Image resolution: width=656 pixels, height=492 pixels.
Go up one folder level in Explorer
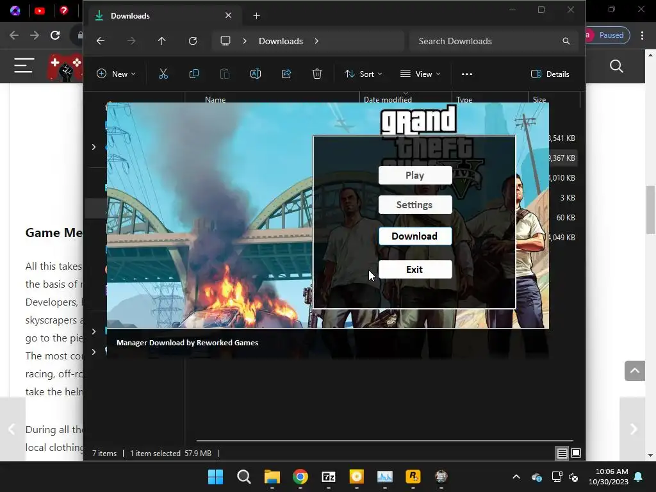(162, 41)
